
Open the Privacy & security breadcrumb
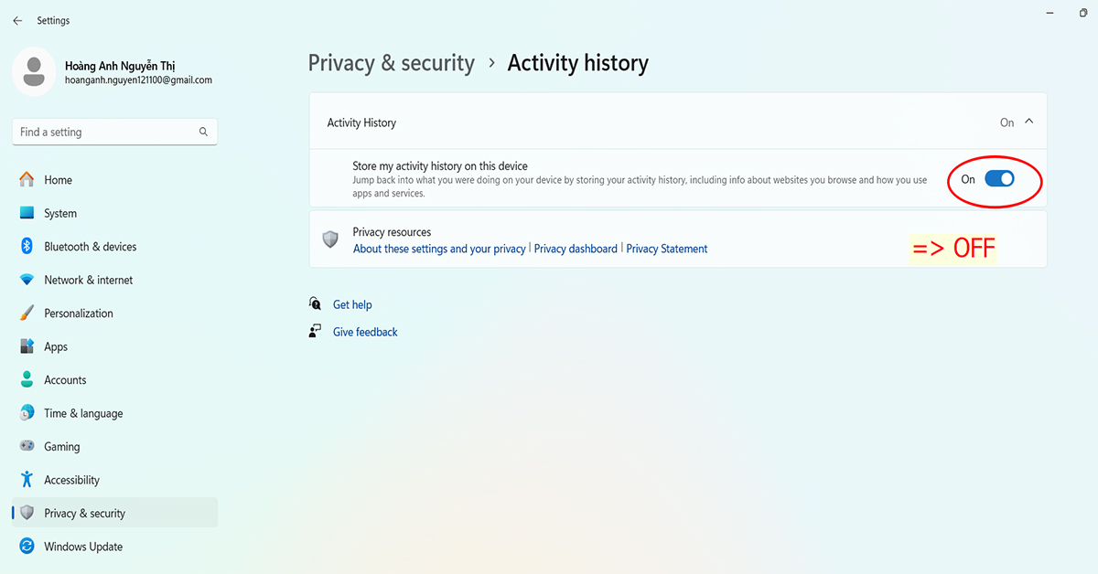[391, 63]
